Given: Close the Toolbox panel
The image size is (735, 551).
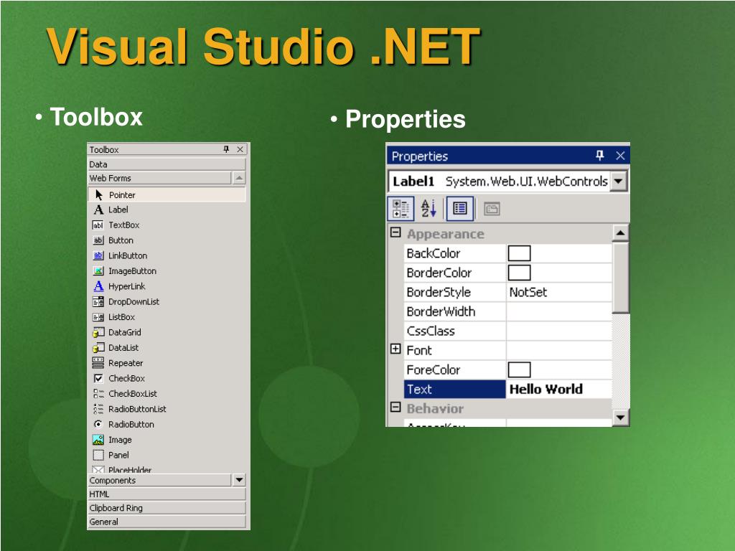Looking at the screenshot, I should pos(240,149).
